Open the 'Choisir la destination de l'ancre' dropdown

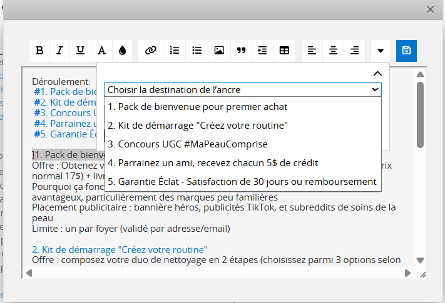(242, 90)
